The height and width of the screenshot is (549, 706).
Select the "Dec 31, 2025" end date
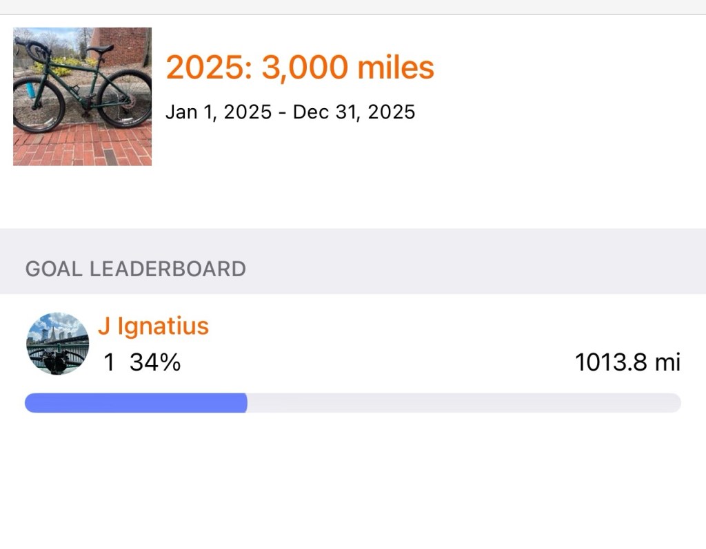(354, 112)
